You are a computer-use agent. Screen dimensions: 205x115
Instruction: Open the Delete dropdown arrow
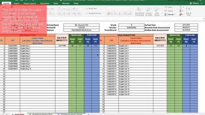click(x=174, y=11)
